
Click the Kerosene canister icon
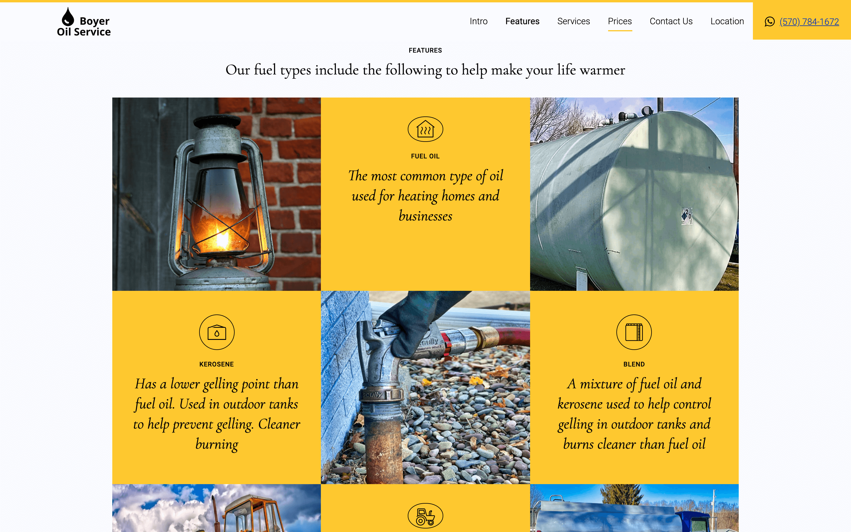tap(217, 332)
